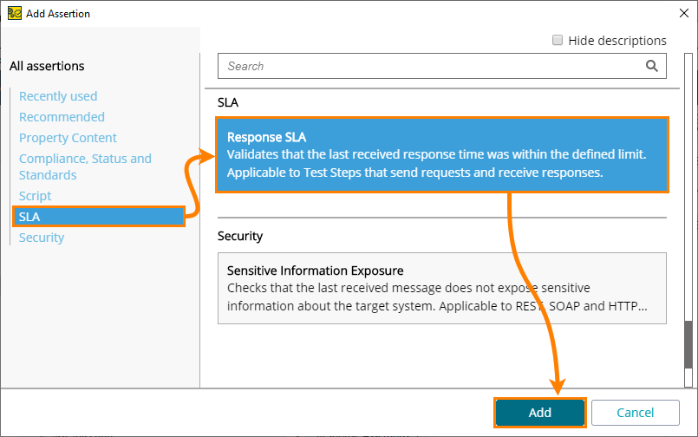
Task: Select the Recommended category
Action: [62, 117]
